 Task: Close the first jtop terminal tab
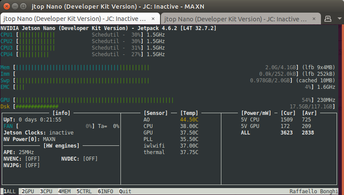(x=153, y=19)
